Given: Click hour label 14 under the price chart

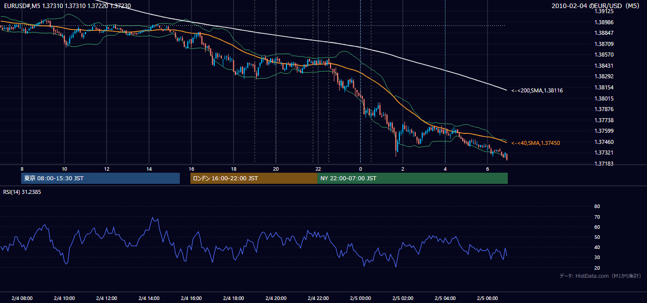Looking at the screenshot, I should point(149,169).
